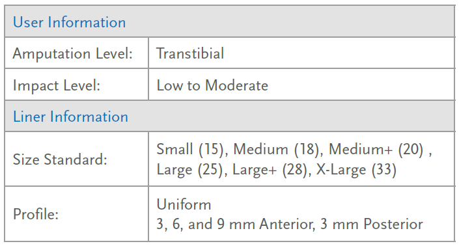Image resolution: width=459 pixels, height=246 pixels.
Task: Click the Uniform profile text
Action: [x=184, y=204]
